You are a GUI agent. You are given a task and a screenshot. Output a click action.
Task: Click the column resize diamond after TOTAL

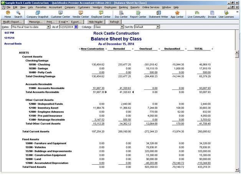(x=212, y=49)
